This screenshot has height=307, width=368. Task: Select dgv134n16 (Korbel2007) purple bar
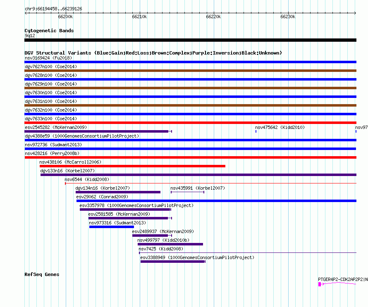click(118, 192)
